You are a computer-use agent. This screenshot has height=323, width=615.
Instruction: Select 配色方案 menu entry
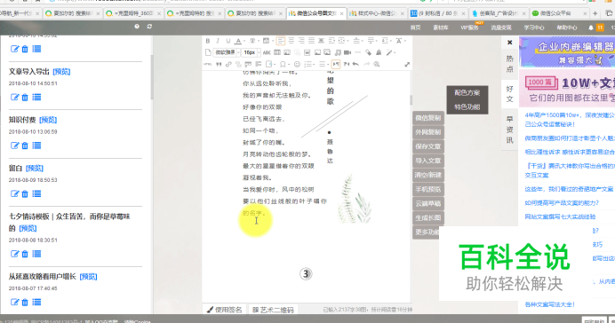[467, 93]
